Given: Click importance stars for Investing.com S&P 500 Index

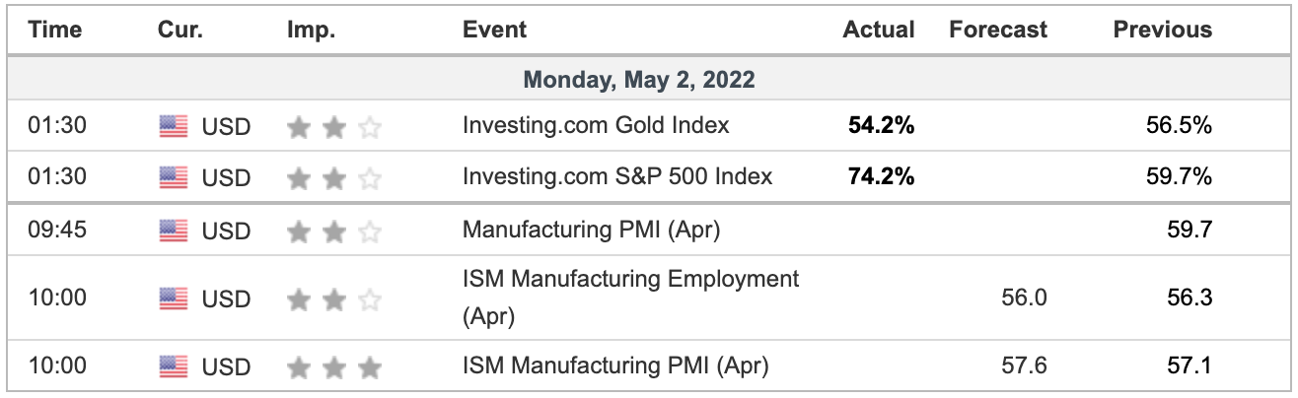Looking at the screenshot, I should tap(334, 177).
